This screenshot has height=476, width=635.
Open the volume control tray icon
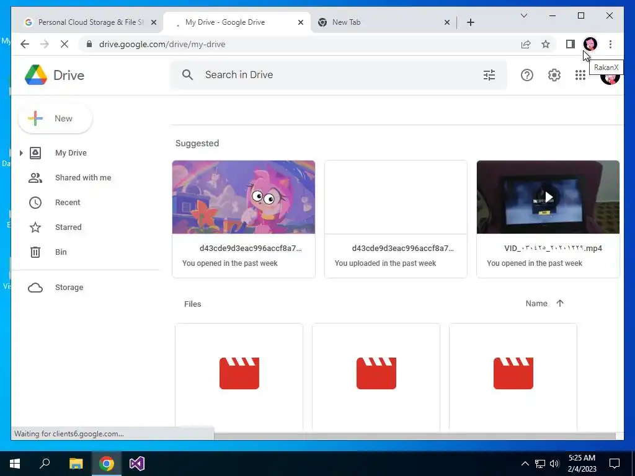[x=554, y=464]
